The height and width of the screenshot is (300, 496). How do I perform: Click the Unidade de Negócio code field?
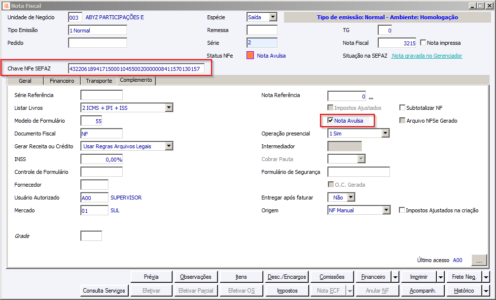click(x=75, y=17)
